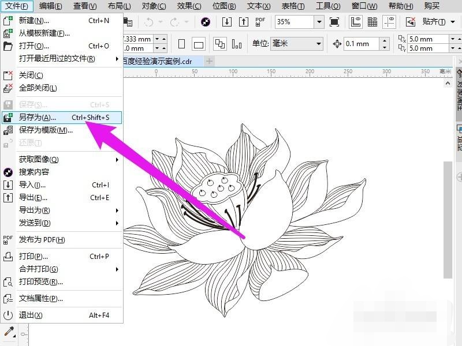Screen dimensions: 462x346
Task: Click the all pages layout icon
Action: pyautogui.click(x=220, y=44)
